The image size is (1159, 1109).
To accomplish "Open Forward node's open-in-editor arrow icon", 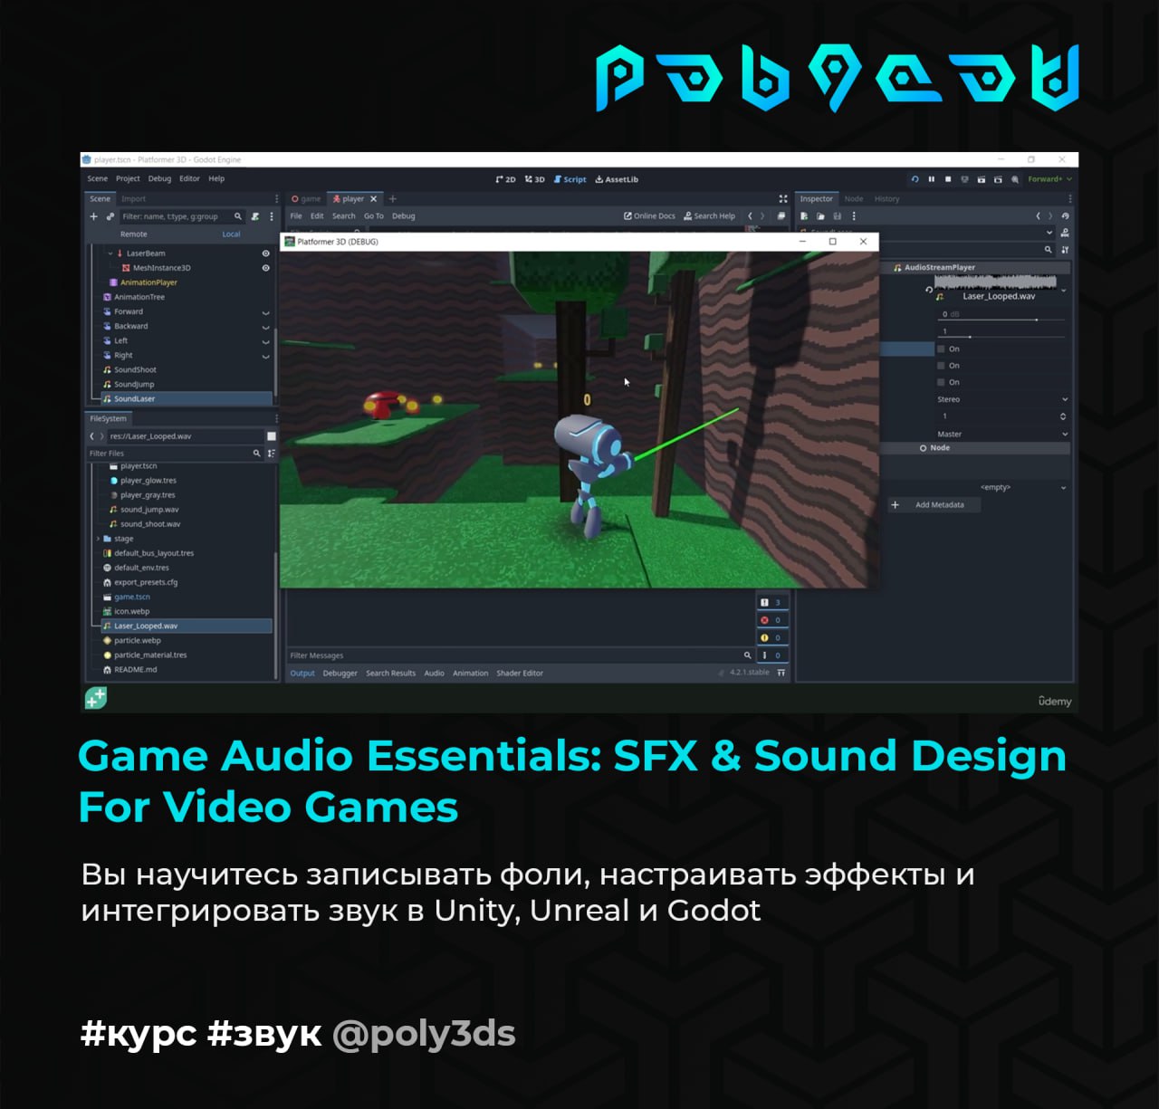I will point(265,312).
